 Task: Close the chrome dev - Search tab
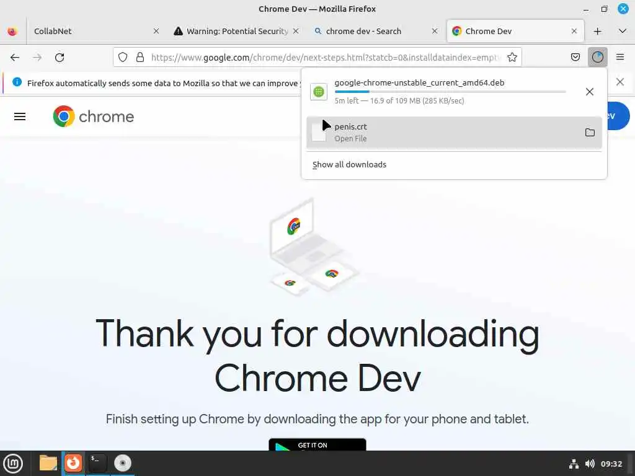tap(435, 31)
